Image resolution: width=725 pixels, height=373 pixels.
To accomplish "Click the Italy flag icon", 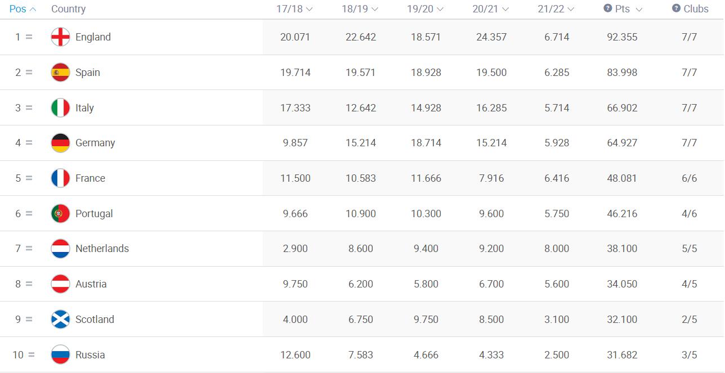I will tap(60, 108).
